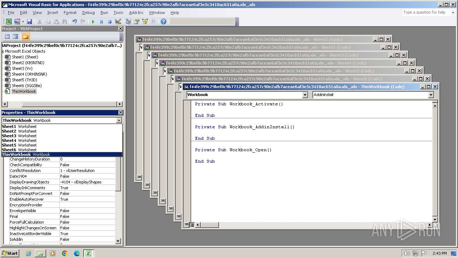The height and width of the screenshot is (258, 458).
Task: Open the Add-Ins menu
Action: tap(136, 13)
